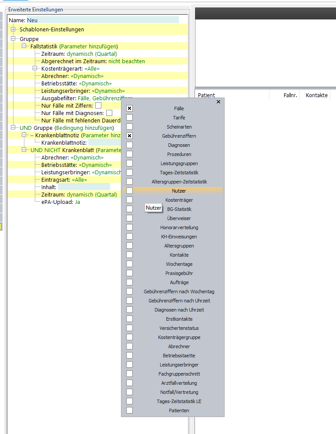Viewport: 336px width, 434px height.
Task: Collapse the UND Gruppe node
Action: [13, 127]
